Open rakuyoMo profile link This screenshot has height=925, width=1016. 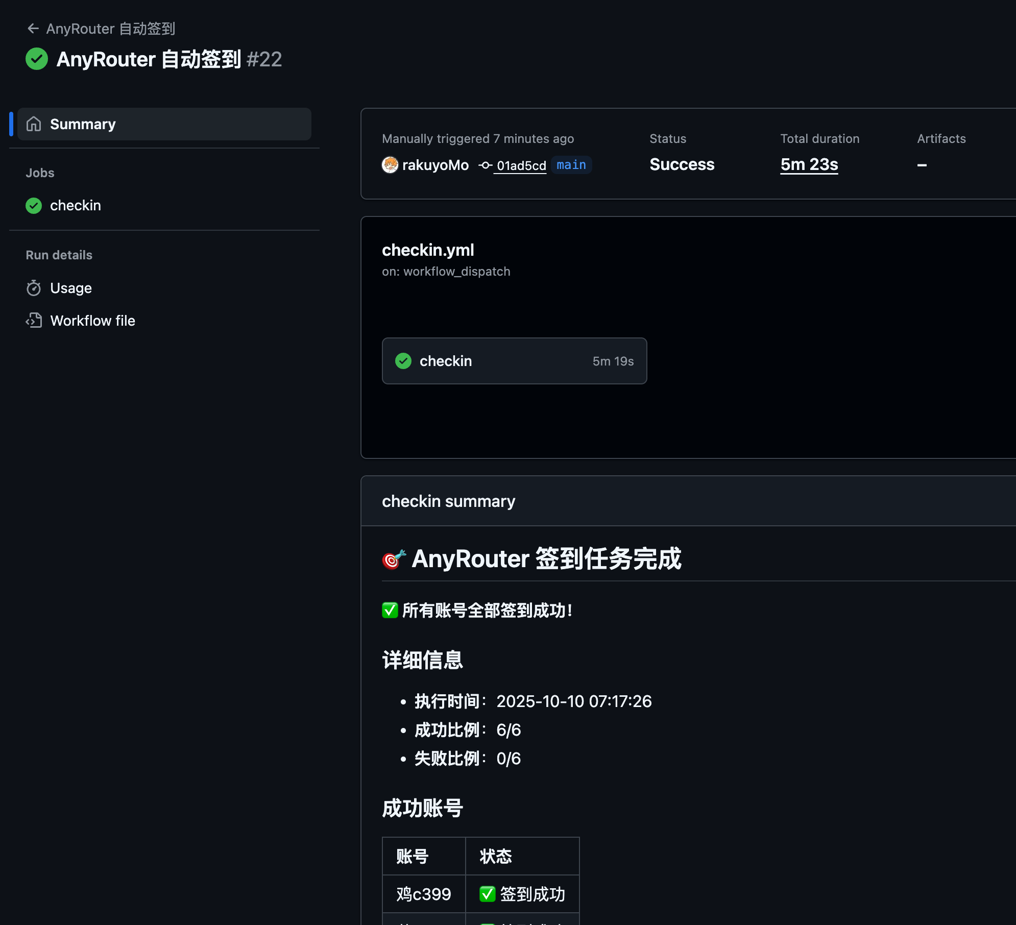[x=436, y=165]
